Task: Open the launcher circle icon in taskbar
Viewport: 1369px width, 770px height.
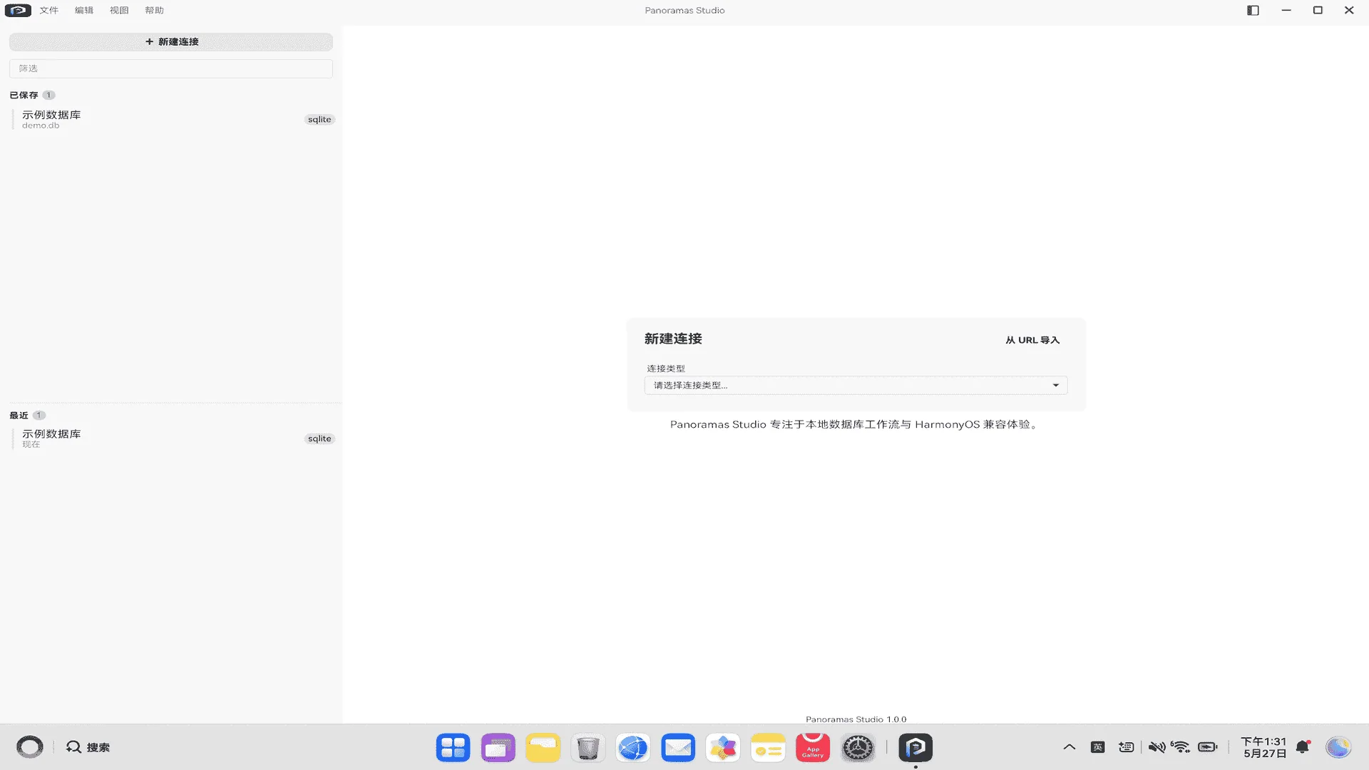Action: 30,746
